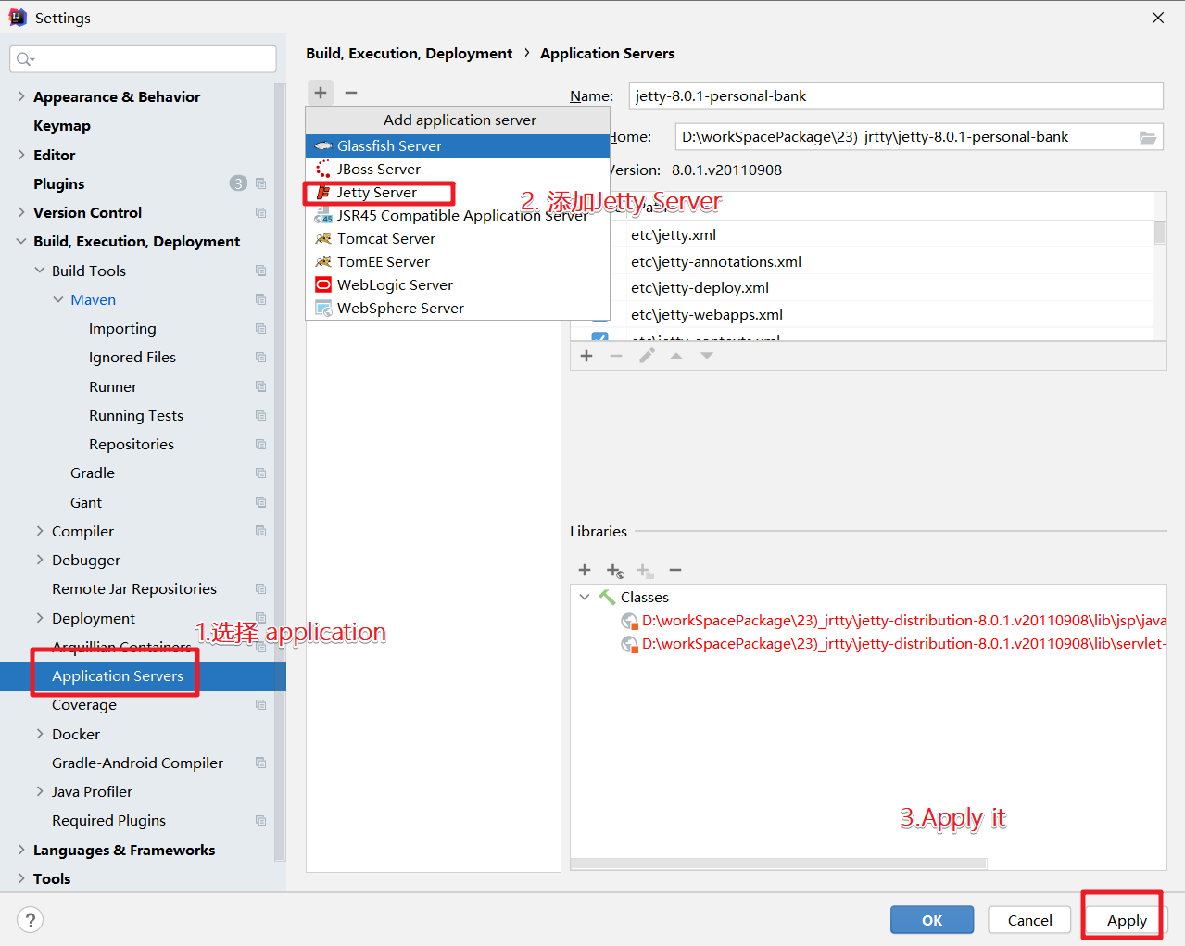Click the plus button to add application server
Viewport: 1185px width, 946px height.
coord(321,92)
